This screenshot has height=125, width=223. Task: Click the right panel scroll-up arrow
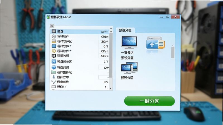(173, 46)
